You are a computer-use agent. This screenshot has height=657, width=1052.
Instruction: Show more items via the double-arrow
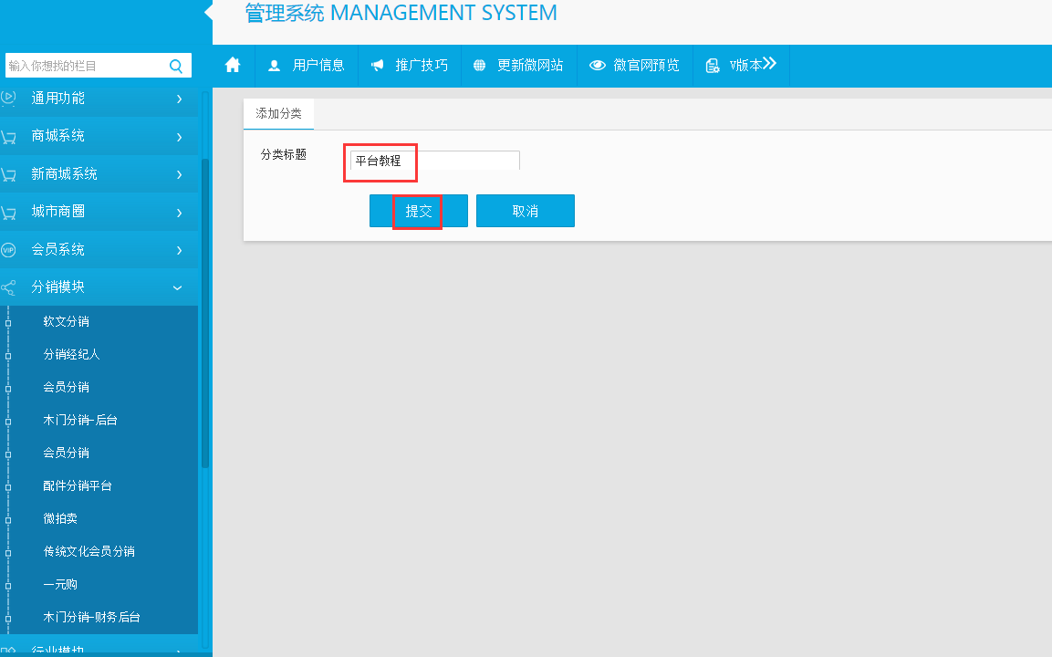point(769,63)
